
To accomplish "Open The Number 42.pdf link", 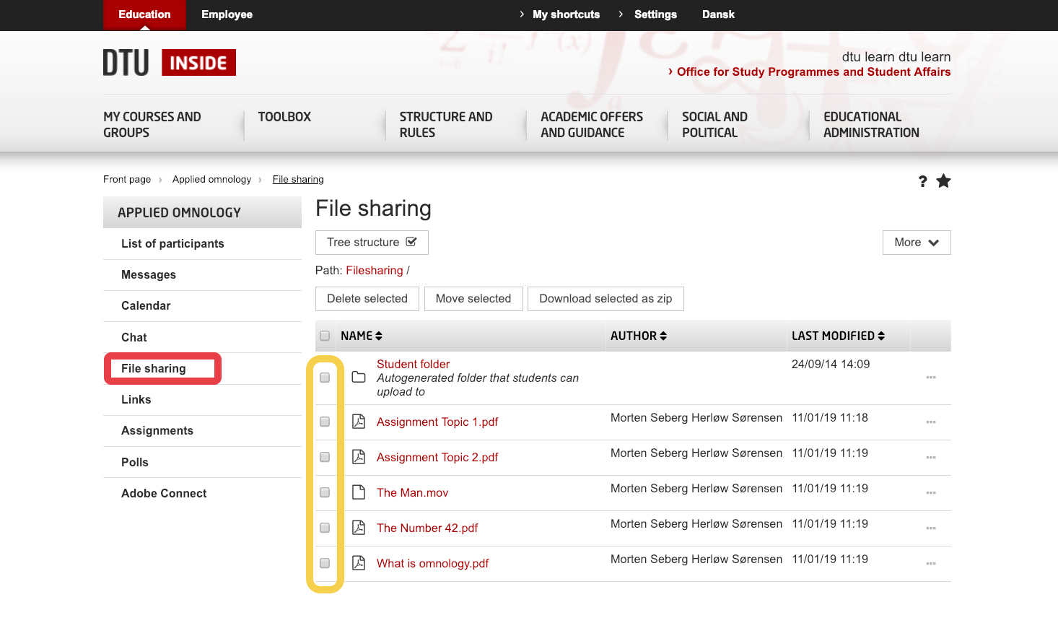I will click(427, 528).
